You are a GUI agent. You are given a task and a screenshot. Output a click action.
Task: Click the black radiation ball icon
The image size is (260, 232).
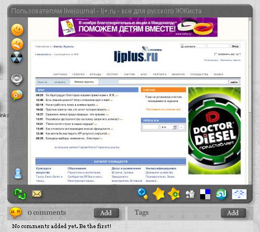(17, 57)
